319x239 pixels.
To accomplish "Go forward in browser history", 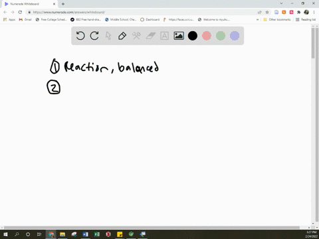I will tap(13, 12).
